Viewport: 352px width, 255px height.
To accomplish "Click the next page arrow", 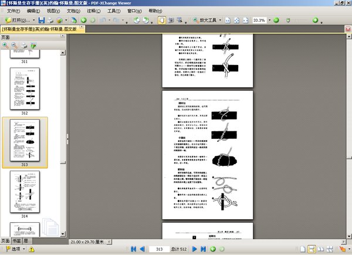I will 195,249.
